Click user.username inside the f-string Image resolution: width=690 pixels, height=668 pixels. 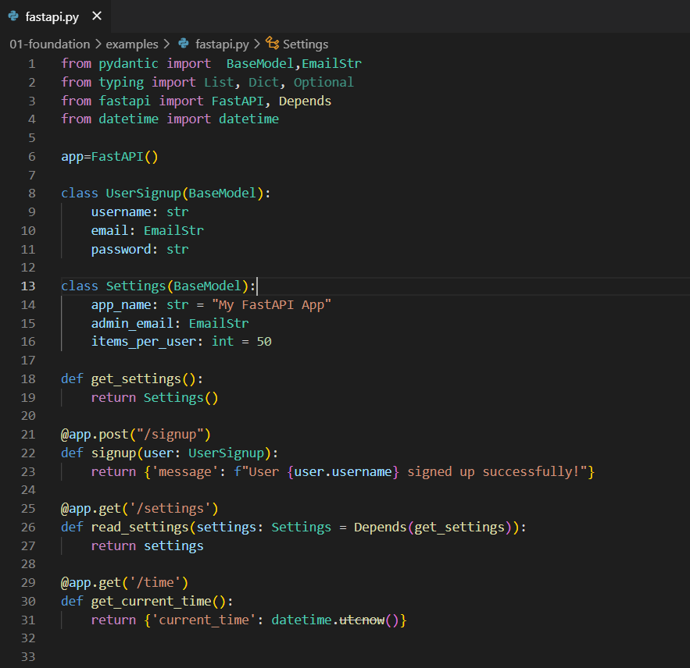[x=343, y=471]
